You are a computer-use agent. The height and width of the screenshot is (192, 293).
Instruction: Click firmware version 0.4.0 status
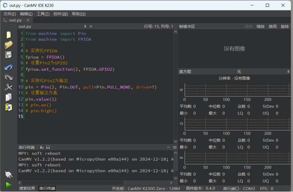point(200,189)
